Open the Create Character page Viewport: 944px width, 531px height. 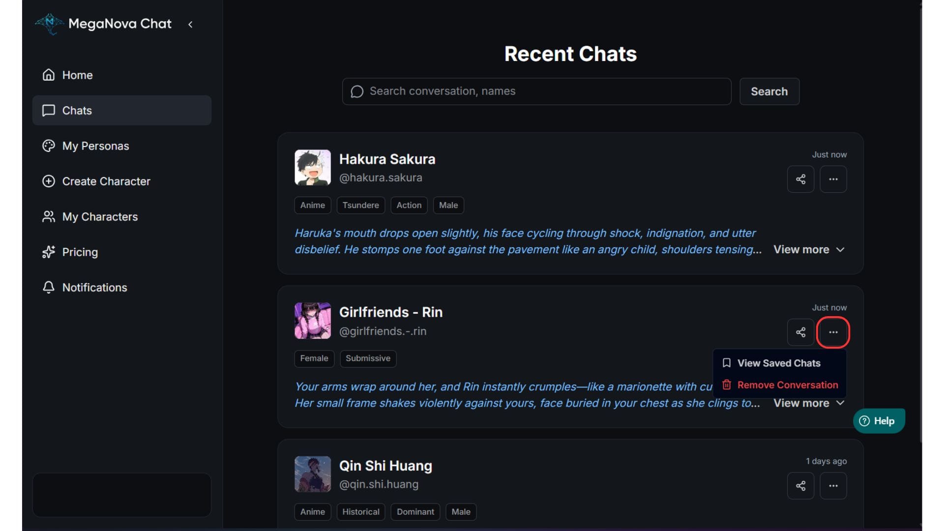106,181
